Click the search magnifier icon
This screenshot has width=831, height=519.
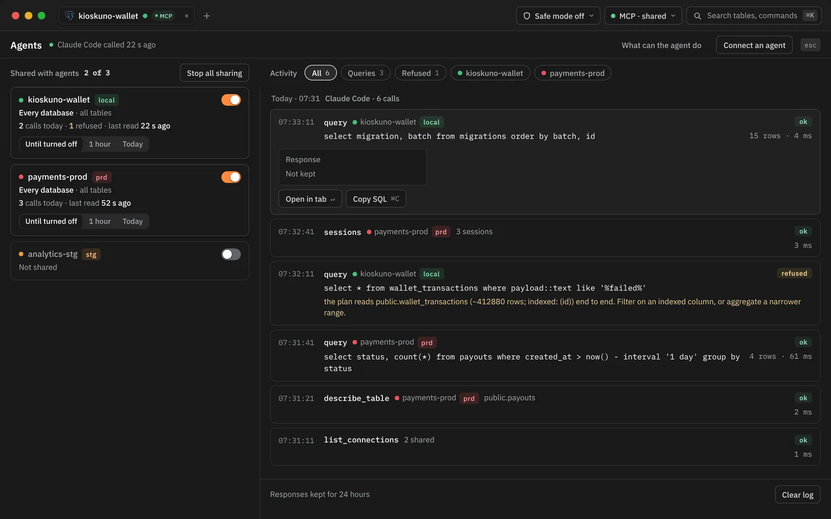698,16
